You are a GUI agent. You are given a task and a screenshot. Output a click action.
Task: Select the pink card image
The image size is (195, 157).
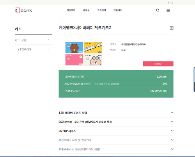coord(74,60)
